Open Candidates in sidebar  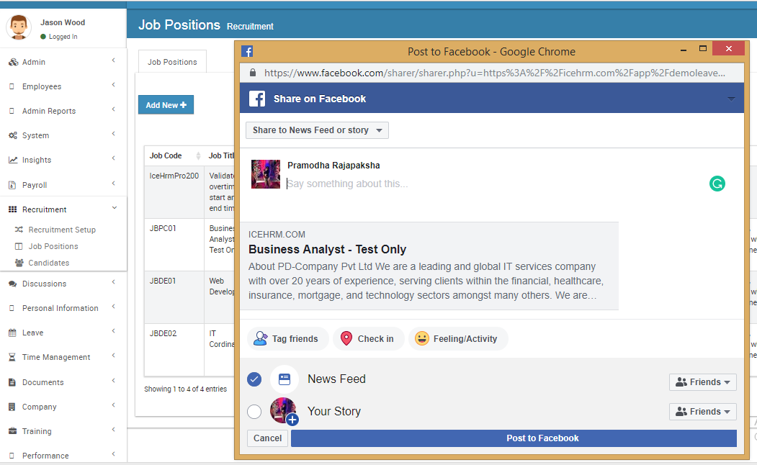tap(49, 263)
